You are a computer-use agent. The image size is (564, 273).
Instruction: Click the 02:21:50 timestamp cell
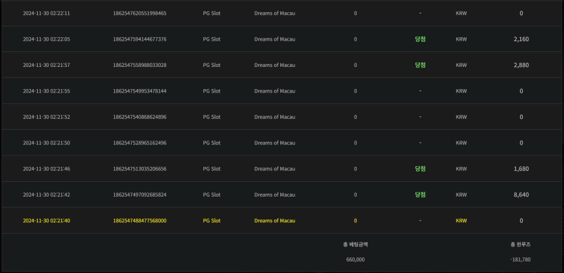point(47,143)
